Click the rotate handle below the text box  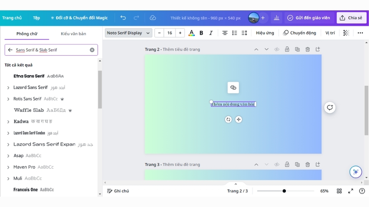pos(228,120)
